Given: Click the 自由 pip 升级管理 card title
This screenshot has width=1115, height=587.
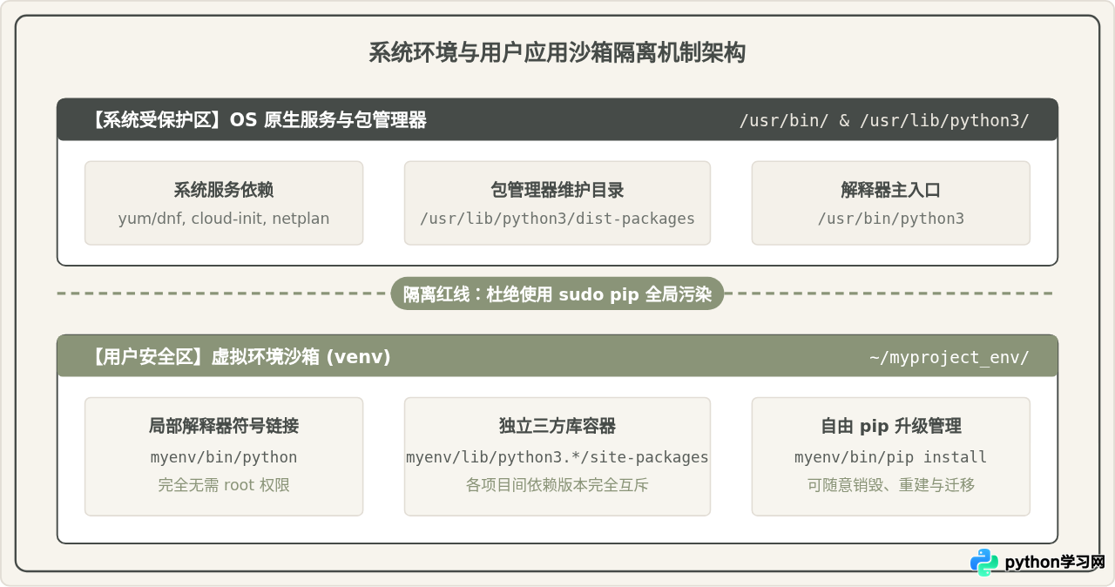Looking at the screenshot, I should click(x=890, y=426).
